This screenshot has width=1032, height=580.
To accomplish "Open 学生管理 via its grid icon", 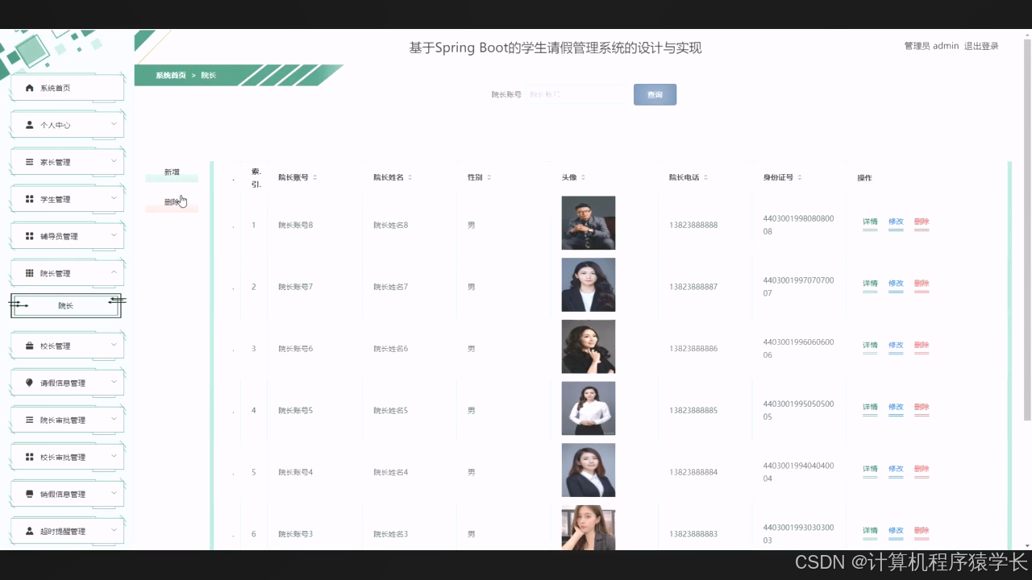I will click(30, 198).
